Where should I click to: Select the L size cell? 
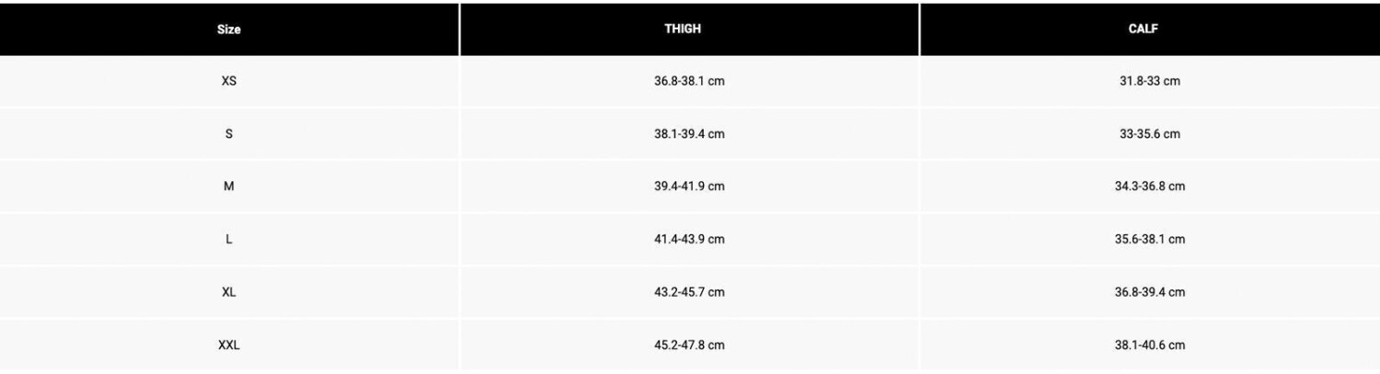(229, 240)
